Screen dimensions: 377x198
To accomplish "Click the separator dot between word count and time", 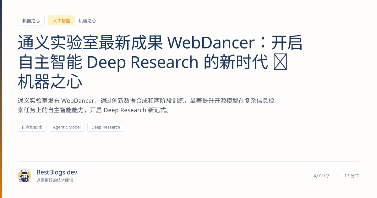I will 338,176.
